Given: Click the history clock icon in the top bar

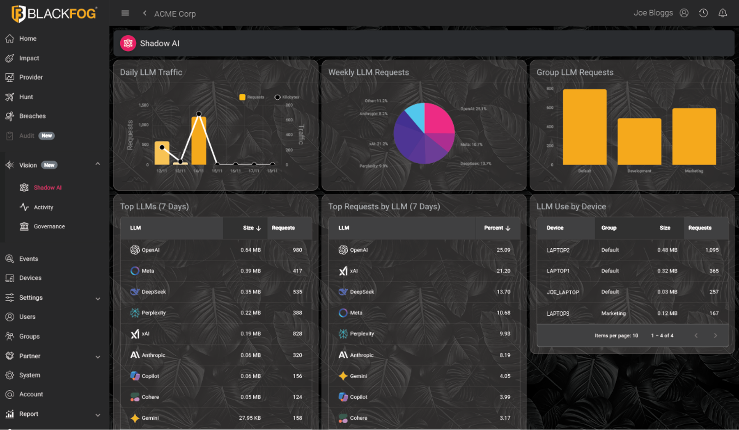Looking at the screenshot, I should click(x=703, y=13).
